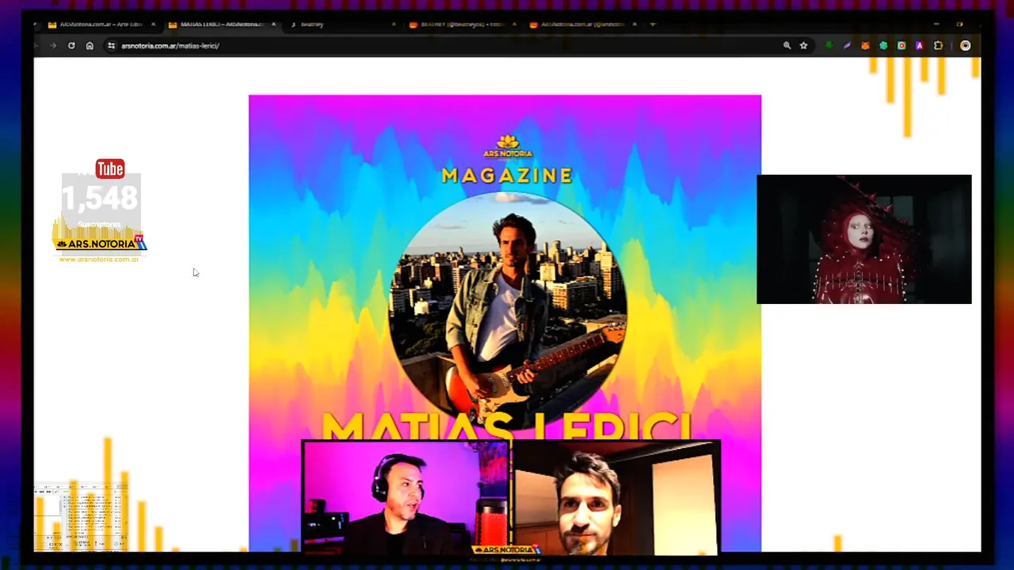Open the teal round extension icon
The height and width of the screenshot is (570, 1014).
point(883,46)
